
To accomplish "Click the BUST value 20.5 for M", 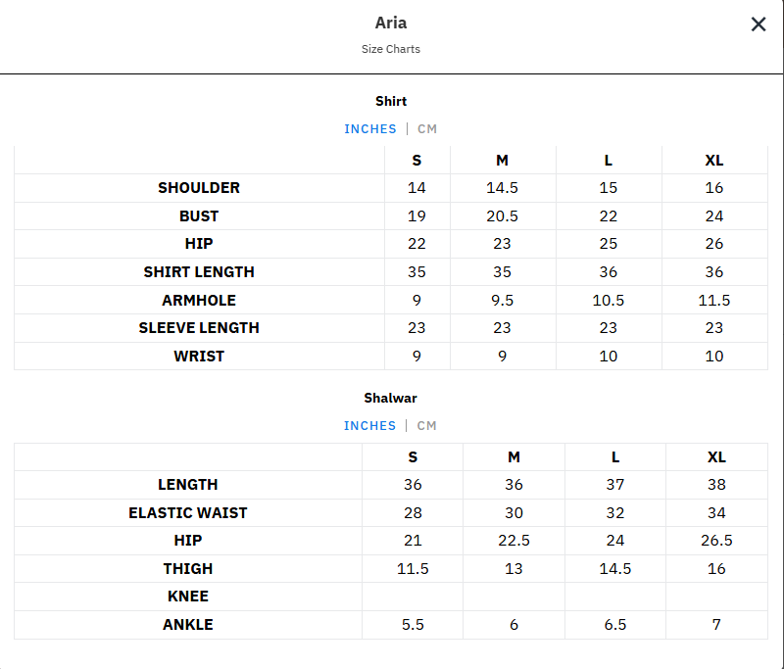I will 502,216.
